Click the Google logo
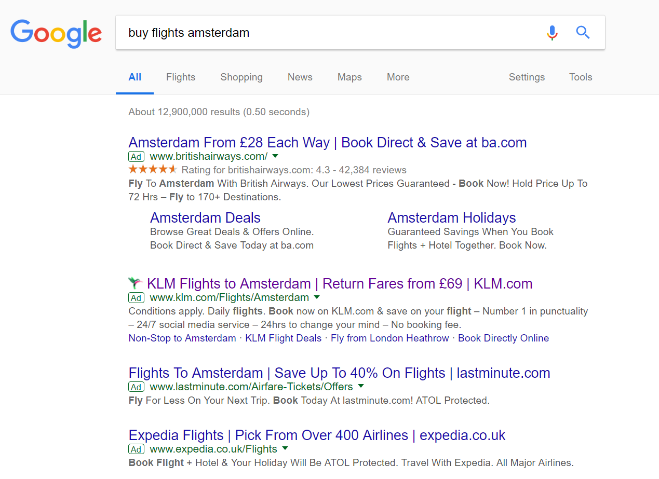 [x=56, y=33]
